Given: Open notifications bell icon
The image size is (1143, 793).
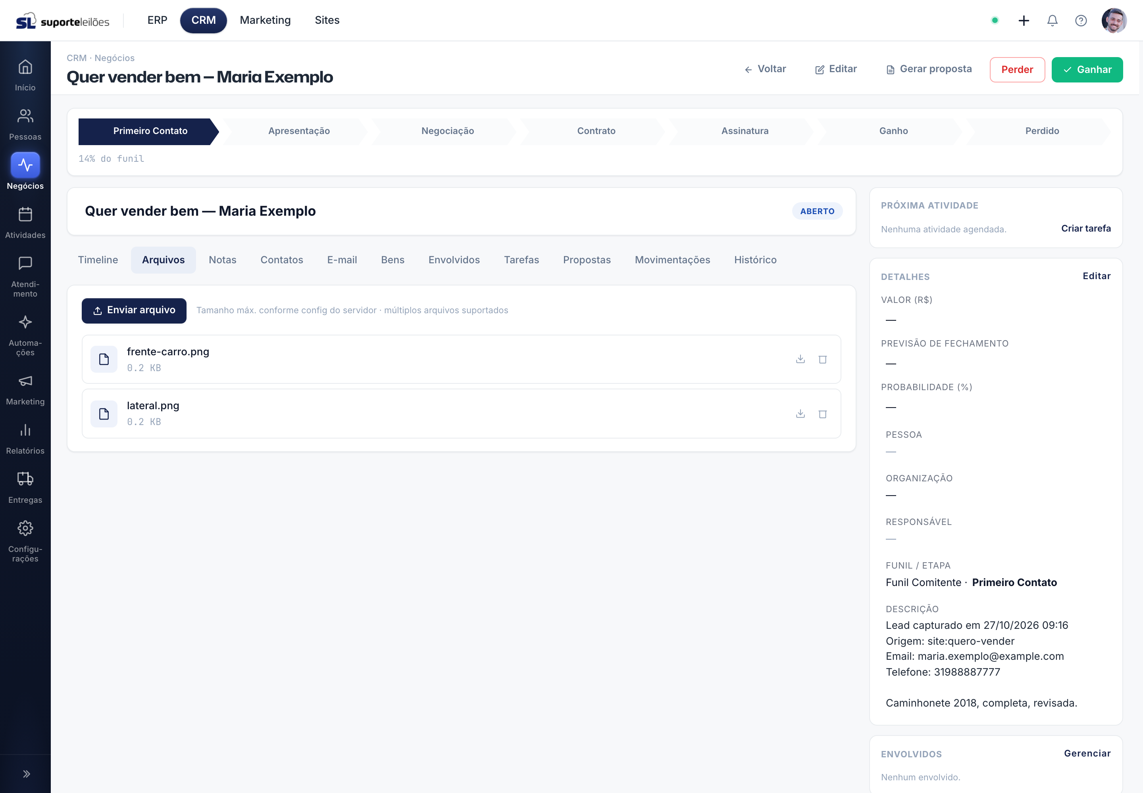Looking at the screenshot, I should pos(1052,20).
